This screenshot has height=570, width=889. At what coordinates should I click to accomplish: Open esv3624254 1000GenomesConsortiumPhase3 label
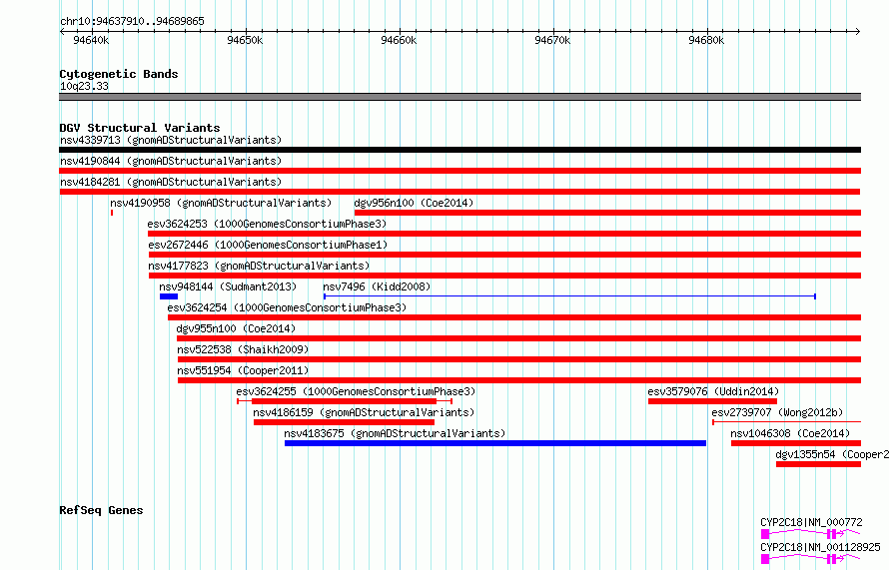[x=287, y=307]
